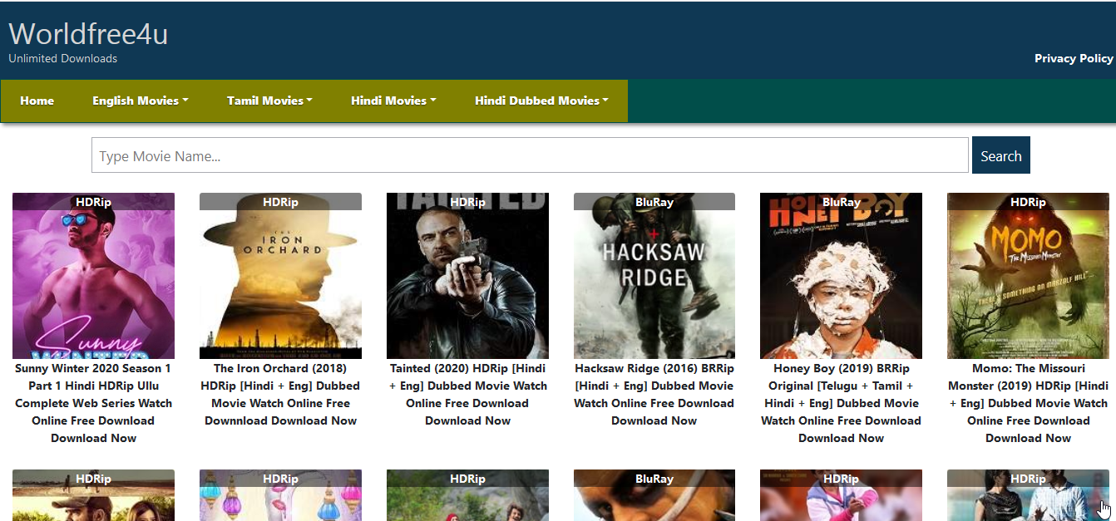This screenshot has height=521, width=1116.
Task: Open the Momo Missouri Monster poster thumbnail
Action: pos(1028,276)
